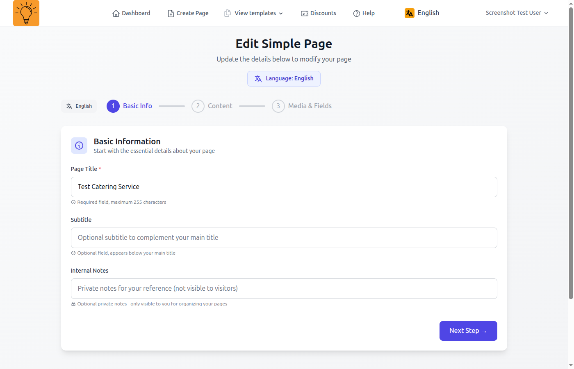Click the "Basic Information" section heading
The image size is (574, 369).
pos(127,141)
